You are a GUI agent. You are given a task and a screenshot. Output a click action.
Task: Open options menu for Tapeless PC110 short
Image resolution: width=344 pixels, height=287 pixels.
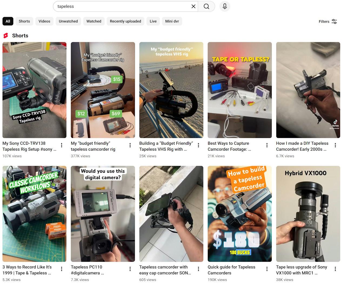point(130,269)
